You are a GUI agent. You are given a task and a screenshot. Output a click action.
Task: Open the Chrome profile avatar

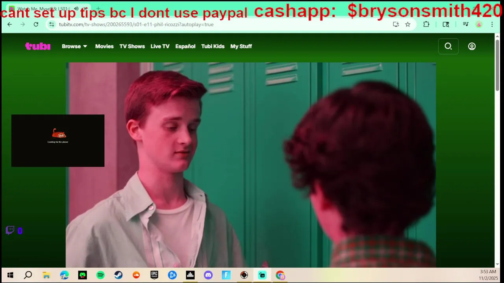click(479, 24)
